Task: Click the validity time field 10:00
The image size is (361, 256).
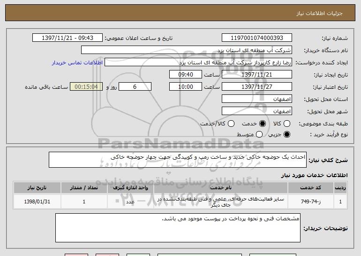Action: tap(186, 87)
